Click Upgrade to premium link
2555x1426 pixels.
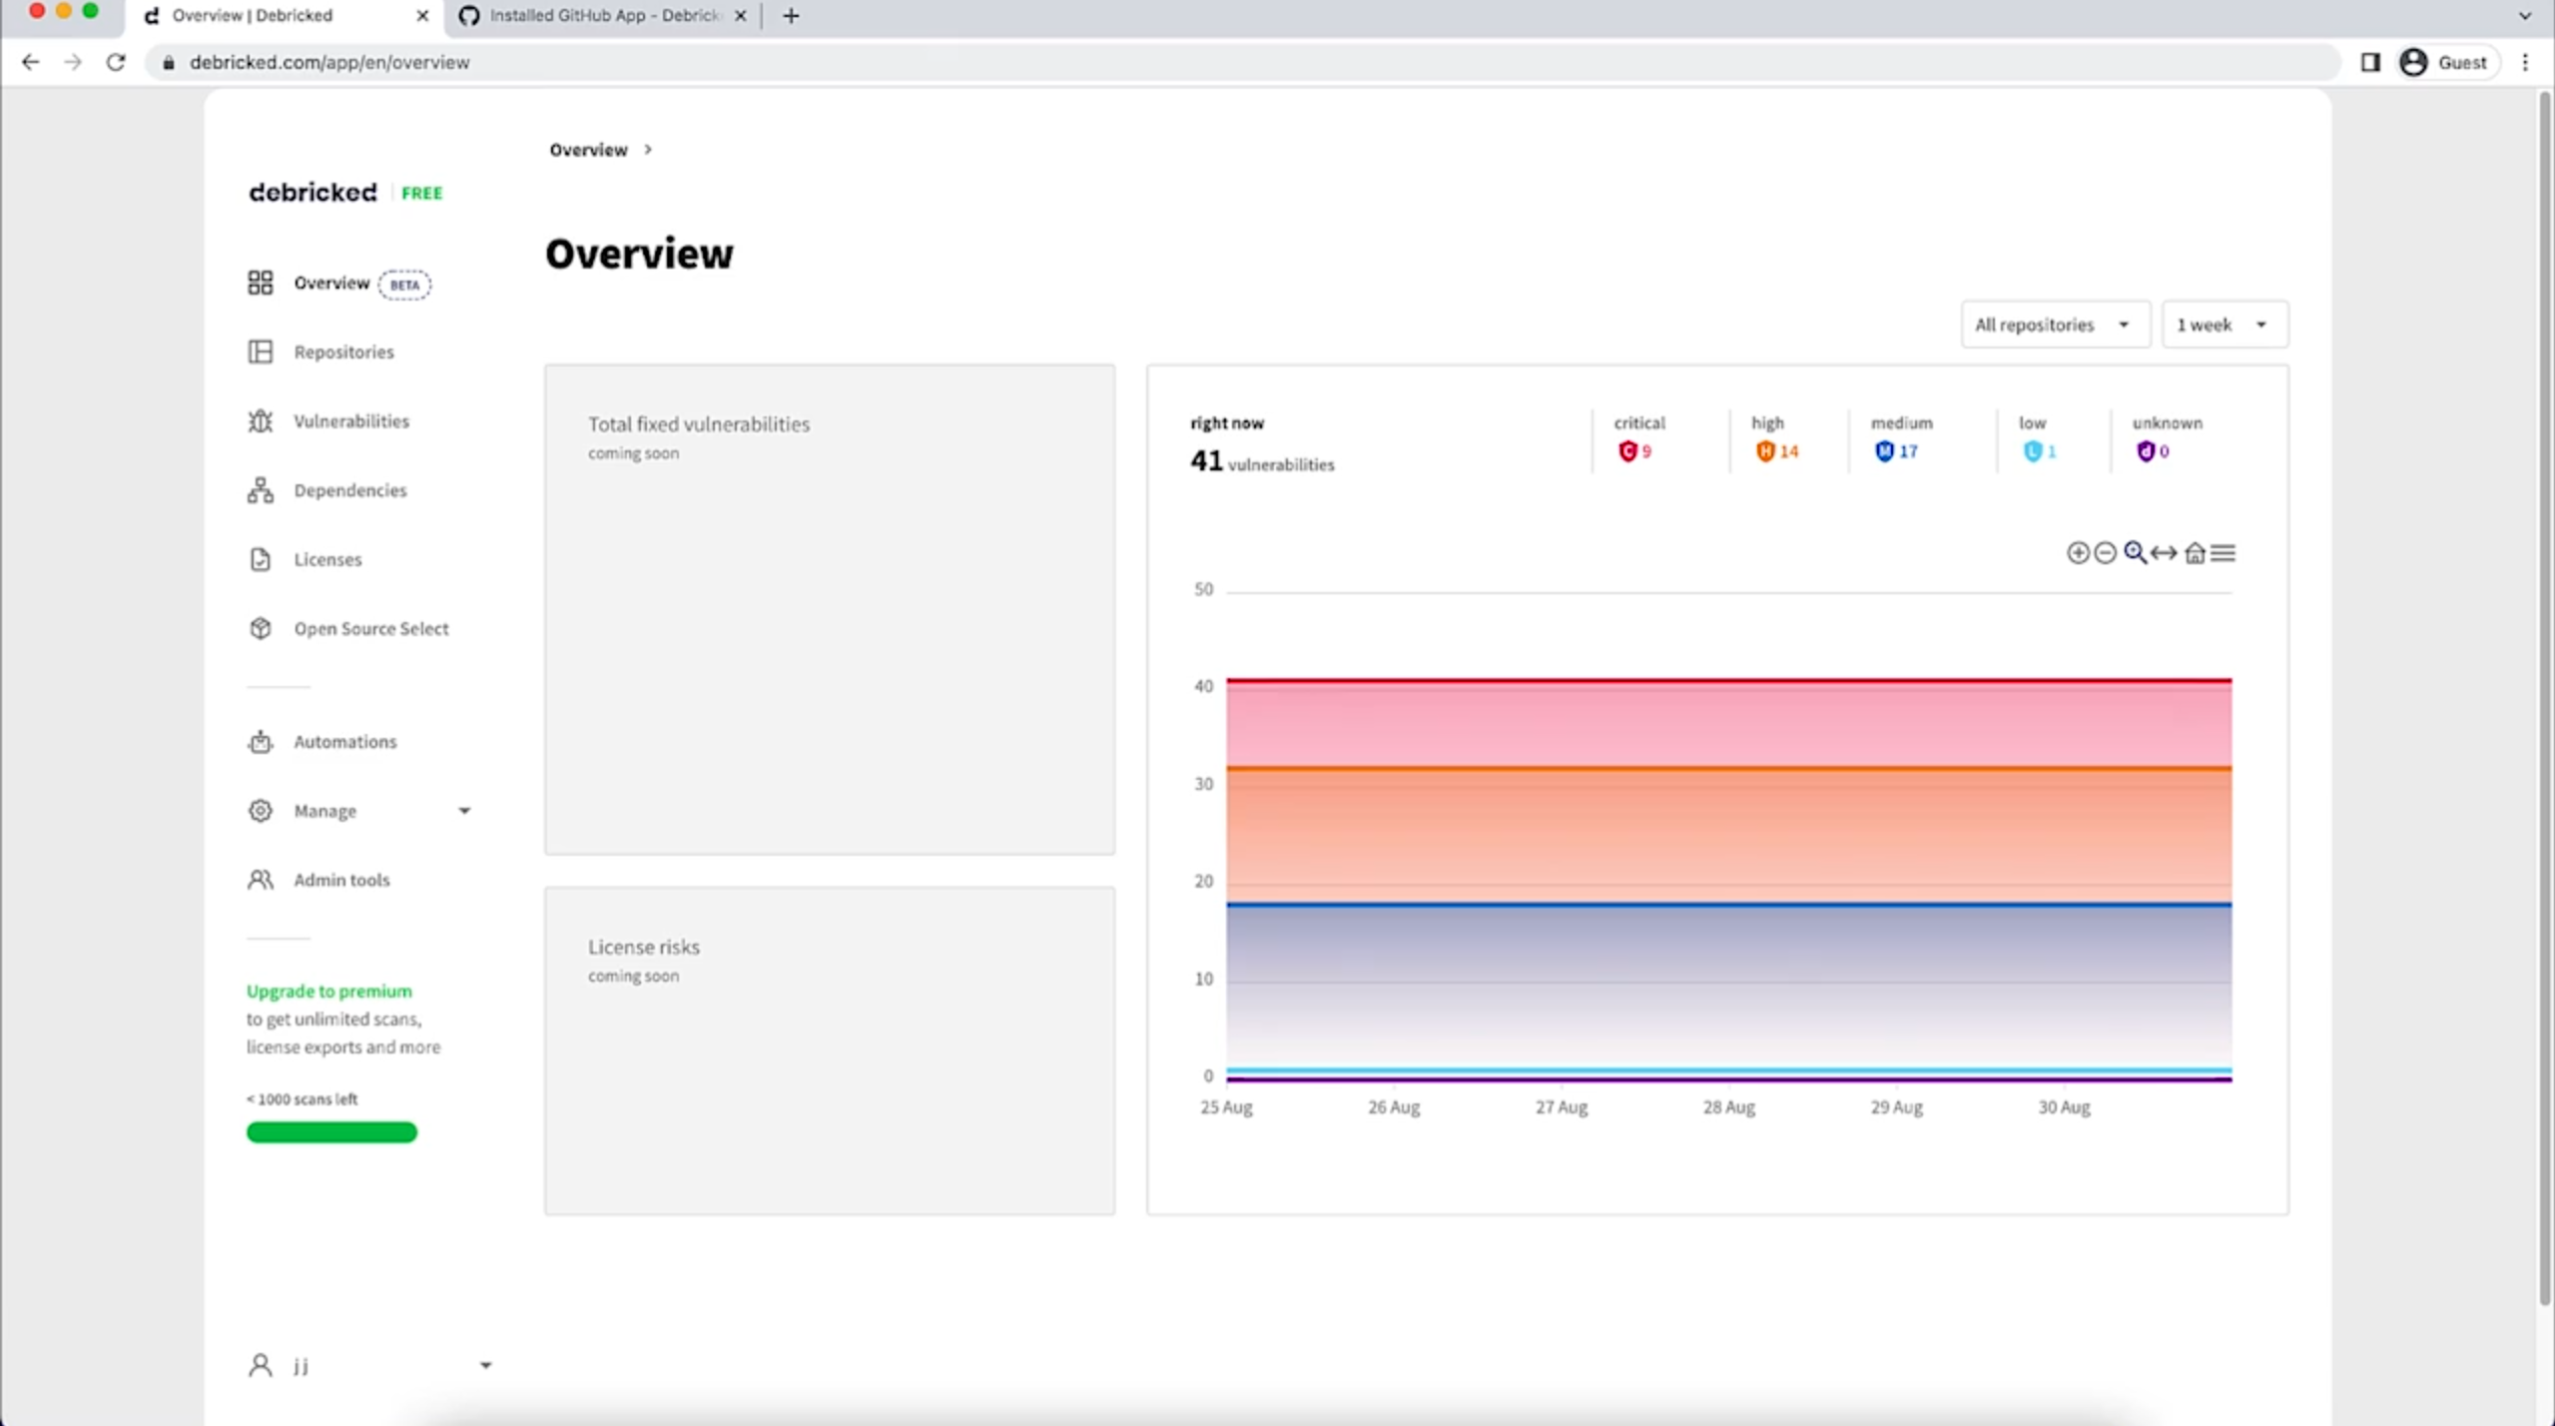coord(328,991)
